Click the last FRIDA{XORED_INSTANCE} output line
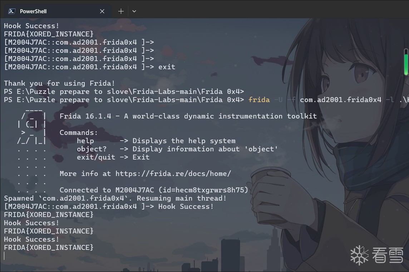 coord(49,247)
